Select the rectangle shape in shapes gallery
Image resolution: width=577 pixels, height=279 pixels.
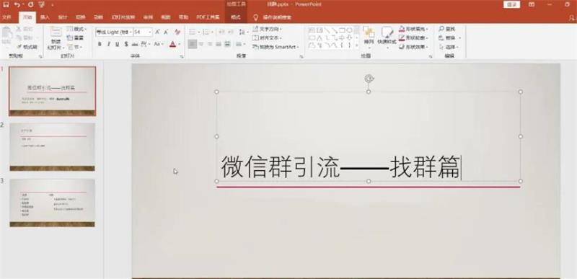[341, 30]
